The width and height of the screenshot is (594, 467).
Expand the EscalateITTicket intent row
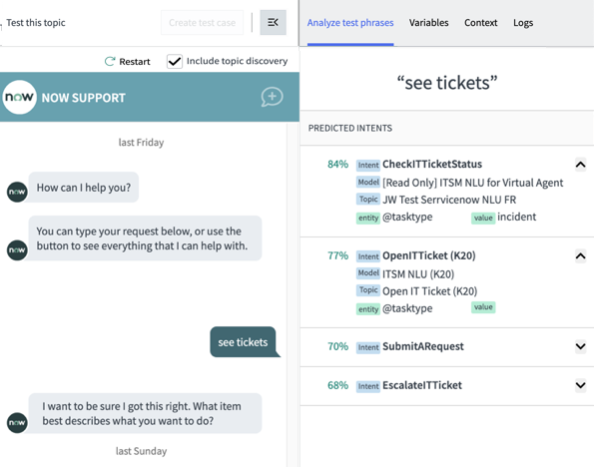[x=580, y=385]
